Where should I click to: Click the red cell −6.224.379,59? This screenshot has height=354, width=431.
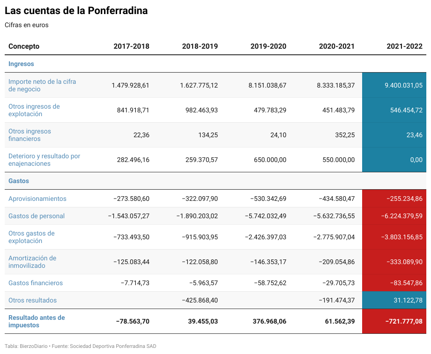pos(394,216)
